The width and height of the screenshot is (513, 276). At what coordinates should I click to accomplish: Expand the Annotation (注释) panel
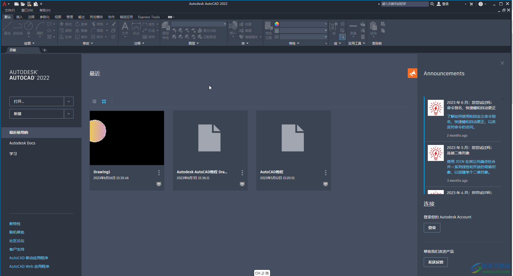pos(139,43)
